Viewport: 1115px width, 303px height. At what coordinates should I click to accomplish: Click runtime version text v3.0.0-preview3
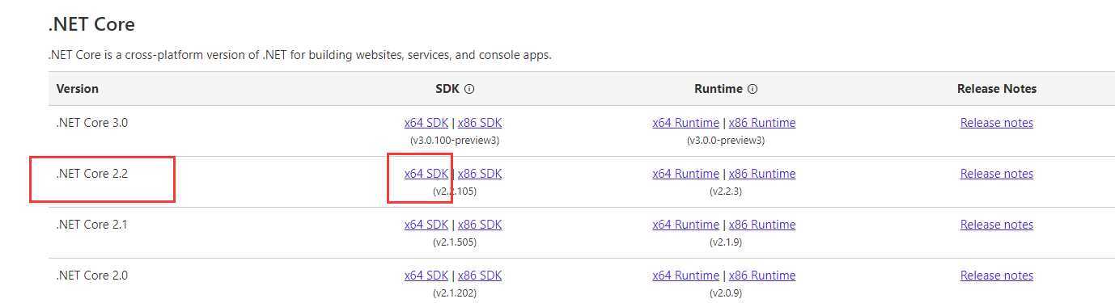[725, 141]
